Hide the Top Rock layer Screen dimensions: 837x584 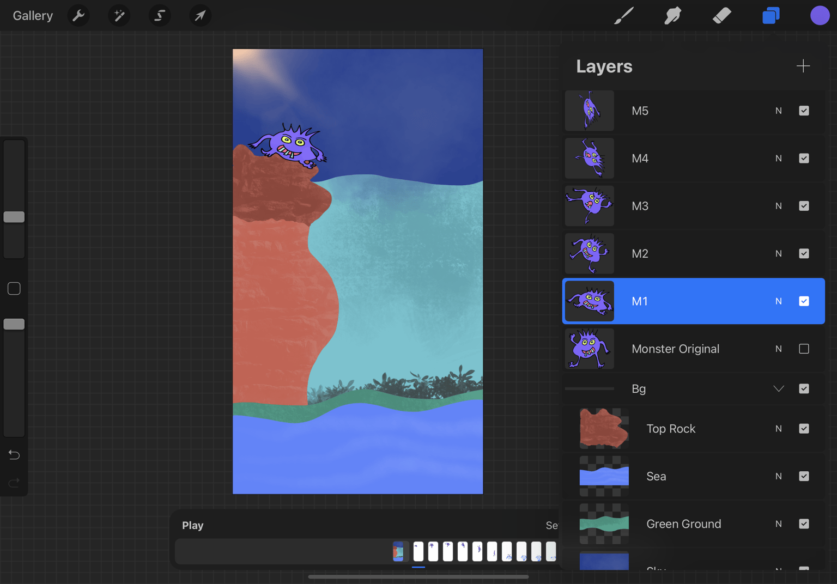(804, 429)
